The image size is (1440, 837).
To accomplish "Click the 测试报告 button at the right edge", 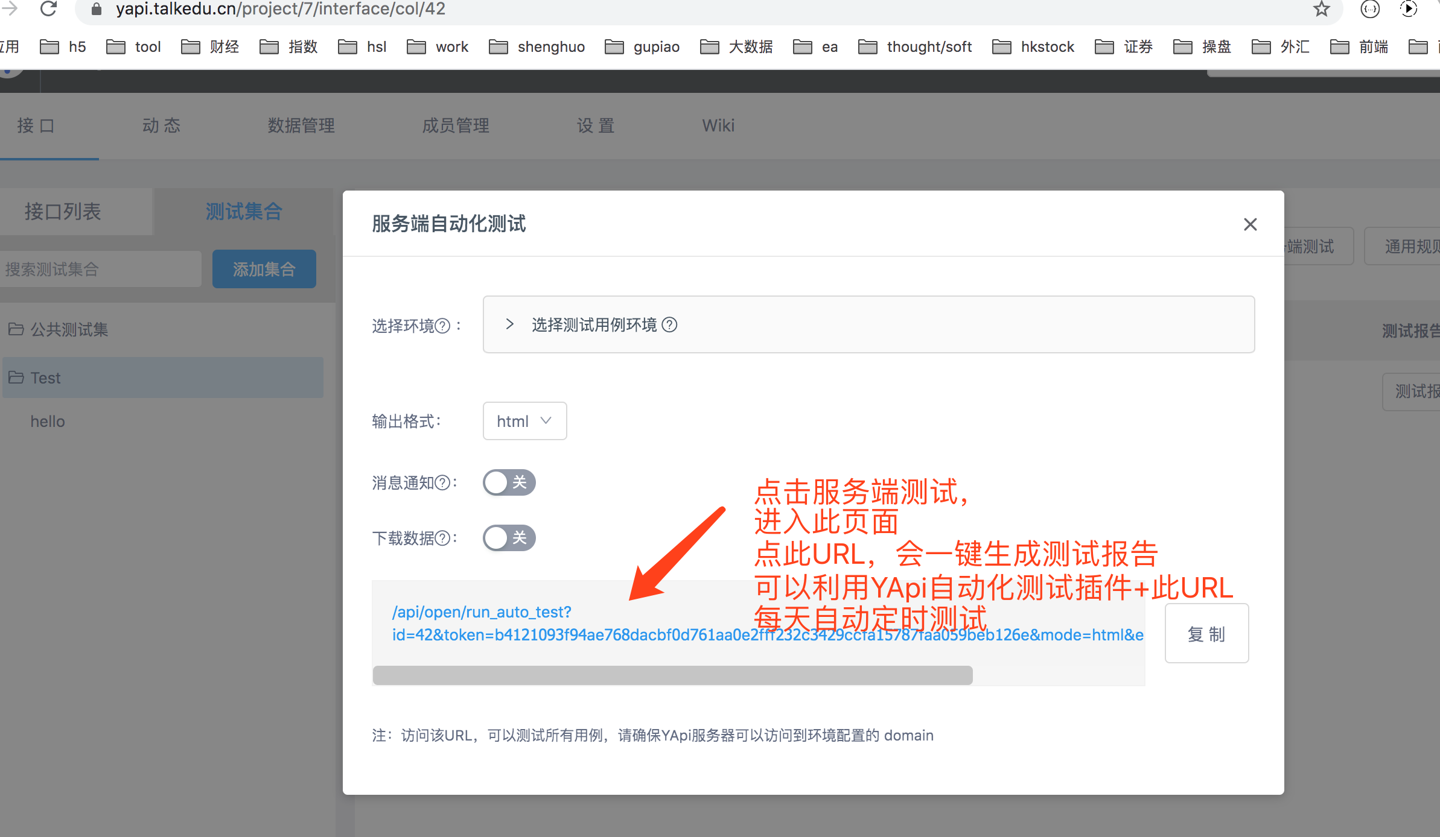I will click(1412, 391).
